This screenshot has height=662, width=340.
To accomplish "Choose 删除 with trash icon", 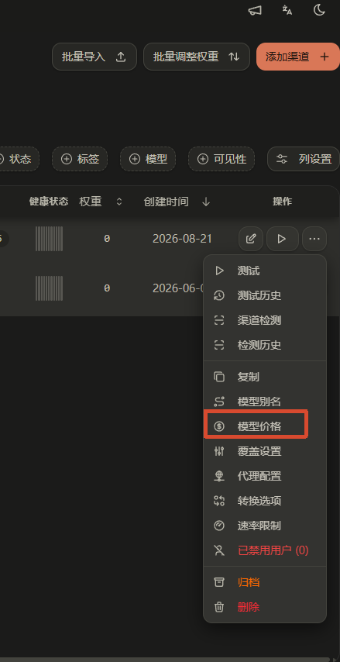I will [265, 607].
